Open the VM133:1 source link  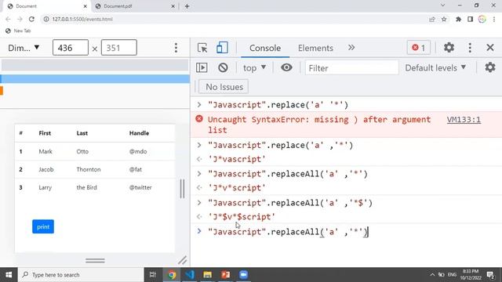(x=464, y=120)
